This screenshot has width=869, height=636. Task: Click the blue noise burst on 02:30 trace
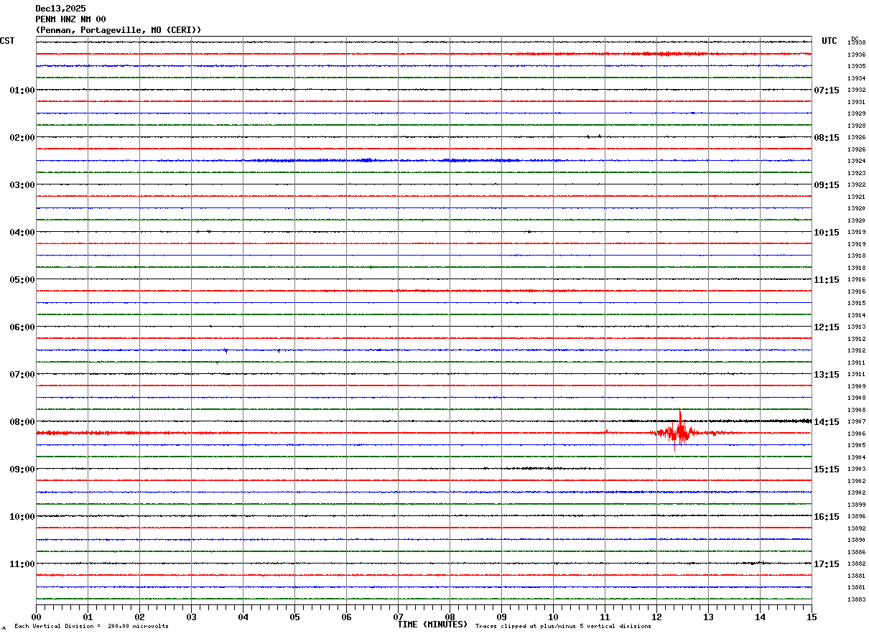366,160
